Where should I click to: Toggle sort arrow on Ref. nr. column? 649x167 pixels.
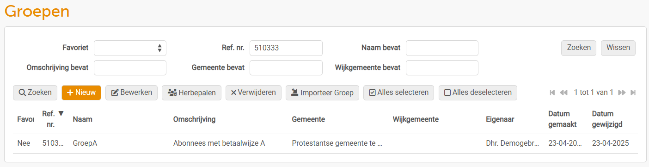61,113
